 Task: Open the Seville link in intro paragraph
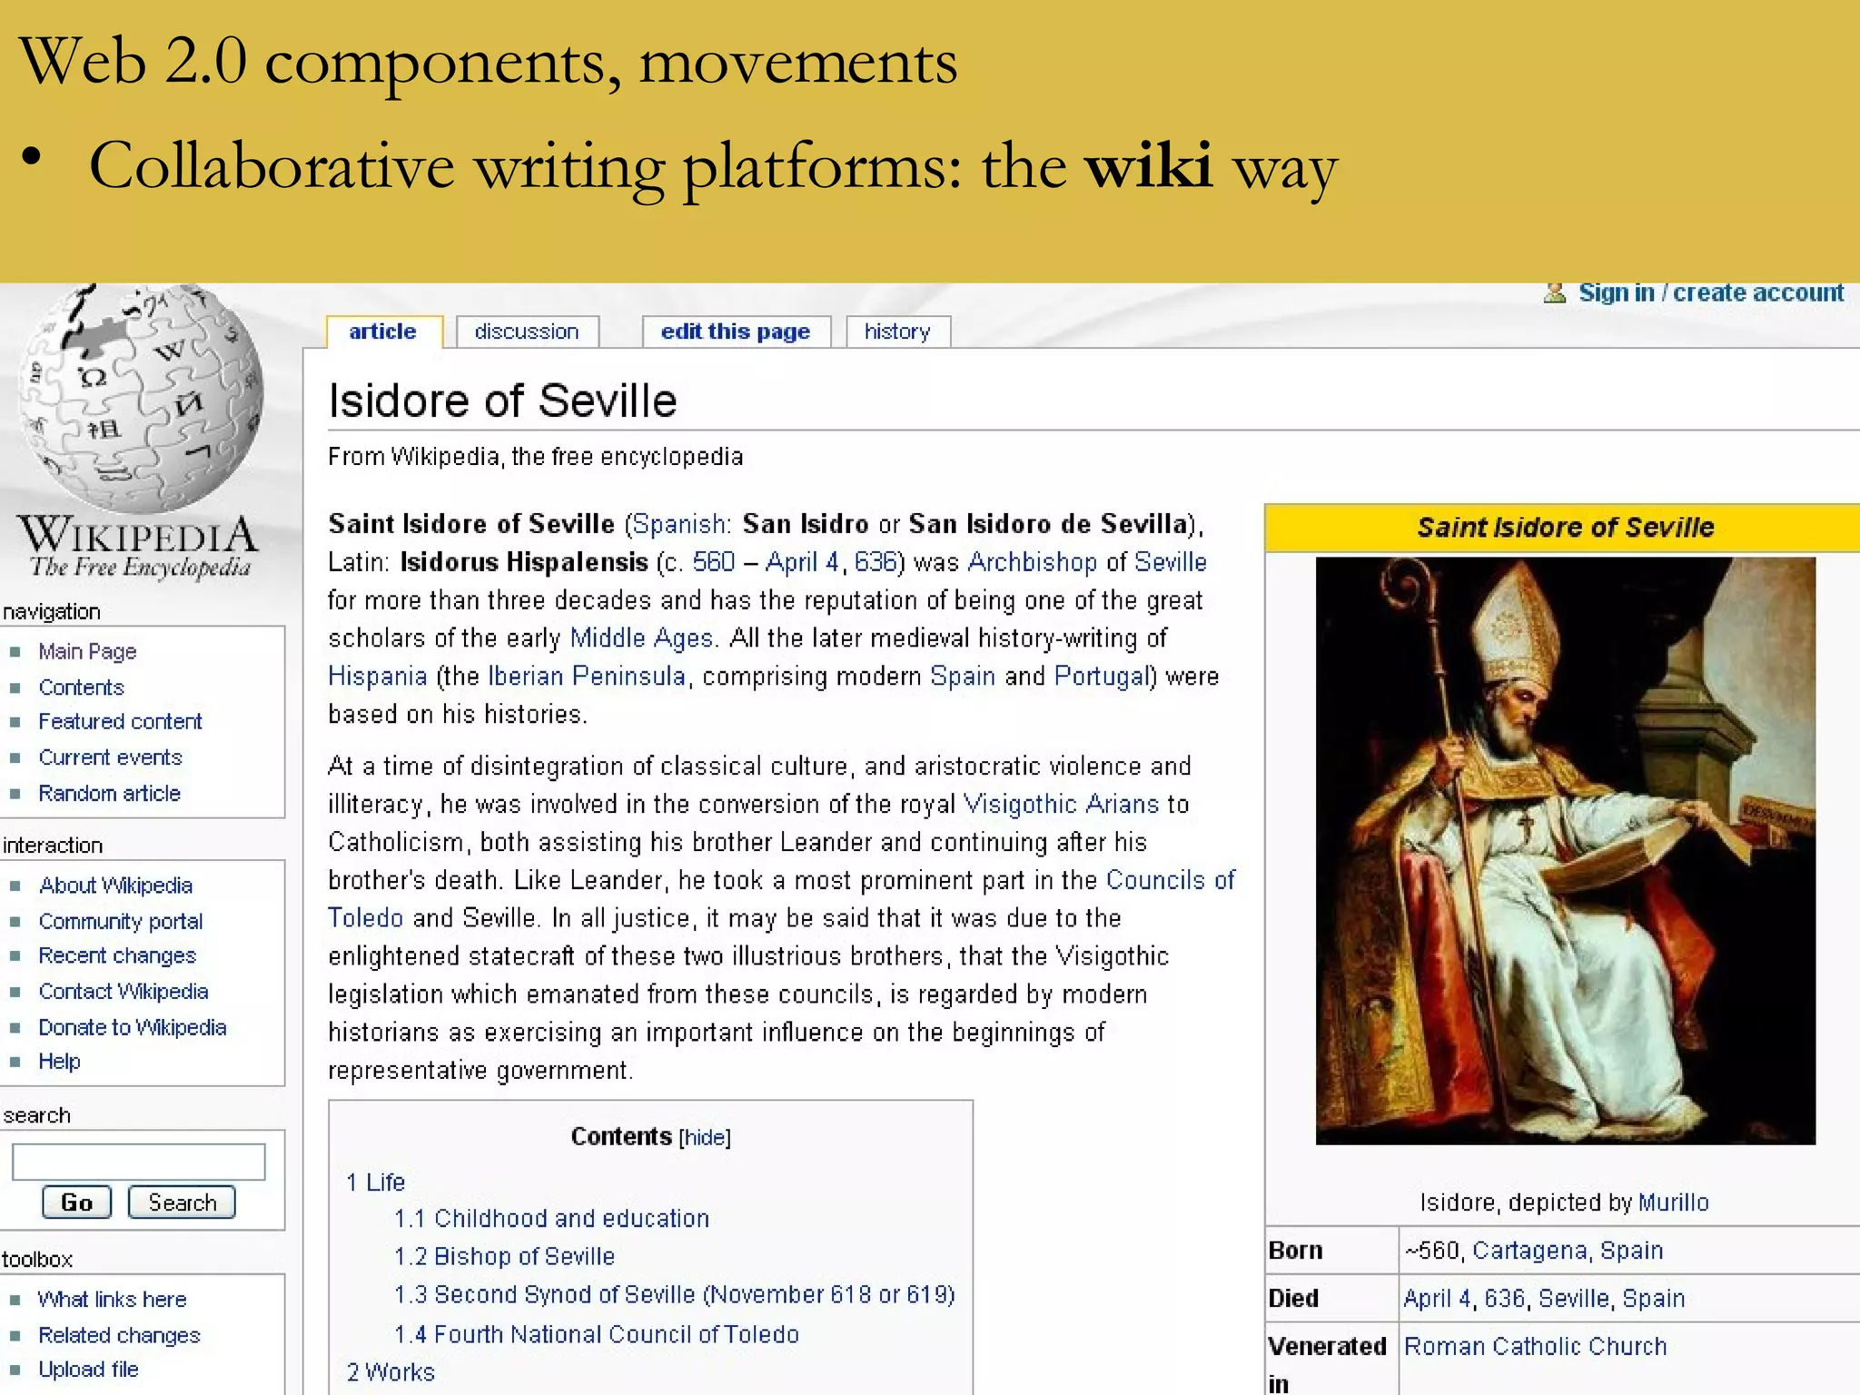1171,562
